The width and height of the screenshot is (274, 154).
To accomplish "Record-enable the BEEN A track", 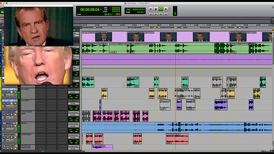I will 4,126.
